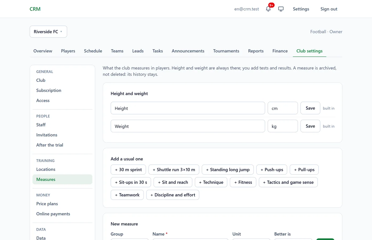372x240 pixels.
Task: Open the Club settings section
Action: (62, 80)
